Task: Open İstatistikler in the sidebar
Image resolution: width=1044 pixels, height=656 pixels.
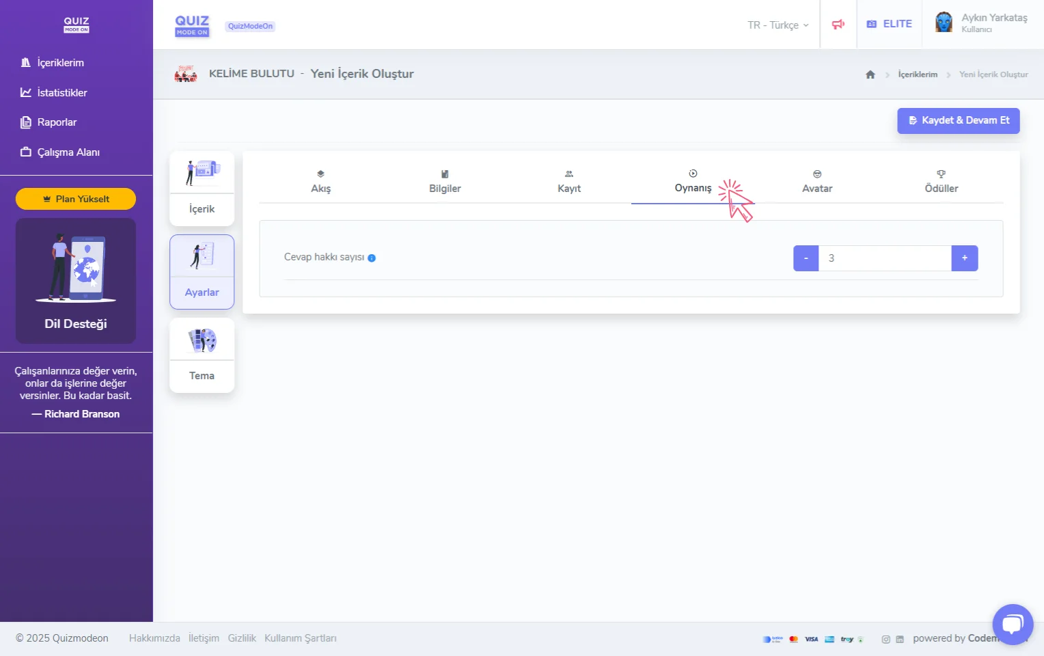Action: point(61,92)
